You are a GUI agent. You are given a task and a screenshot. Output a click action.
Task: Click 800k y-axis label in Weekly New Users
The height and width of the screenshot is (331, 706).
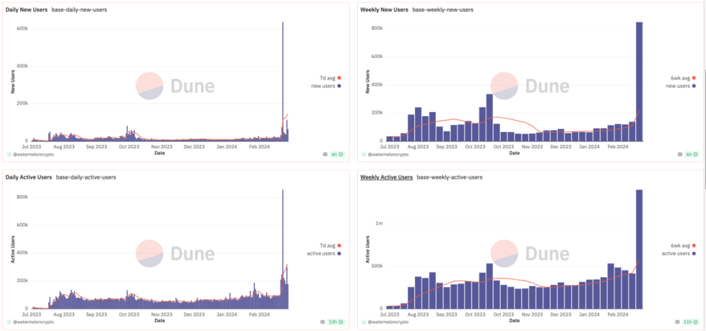point(377,29)
